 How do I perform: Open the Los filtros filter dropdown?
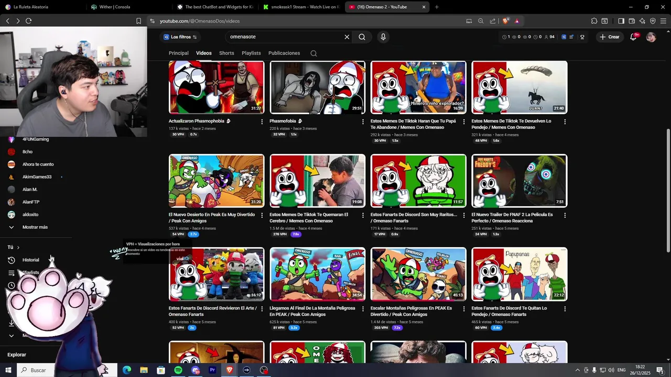coord(180,37)
